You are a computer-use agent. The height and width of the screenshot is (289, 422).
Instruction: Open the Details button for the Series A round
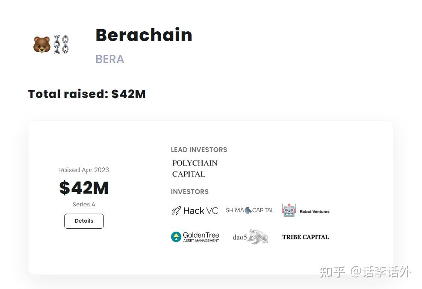click(x=84, y=221)
